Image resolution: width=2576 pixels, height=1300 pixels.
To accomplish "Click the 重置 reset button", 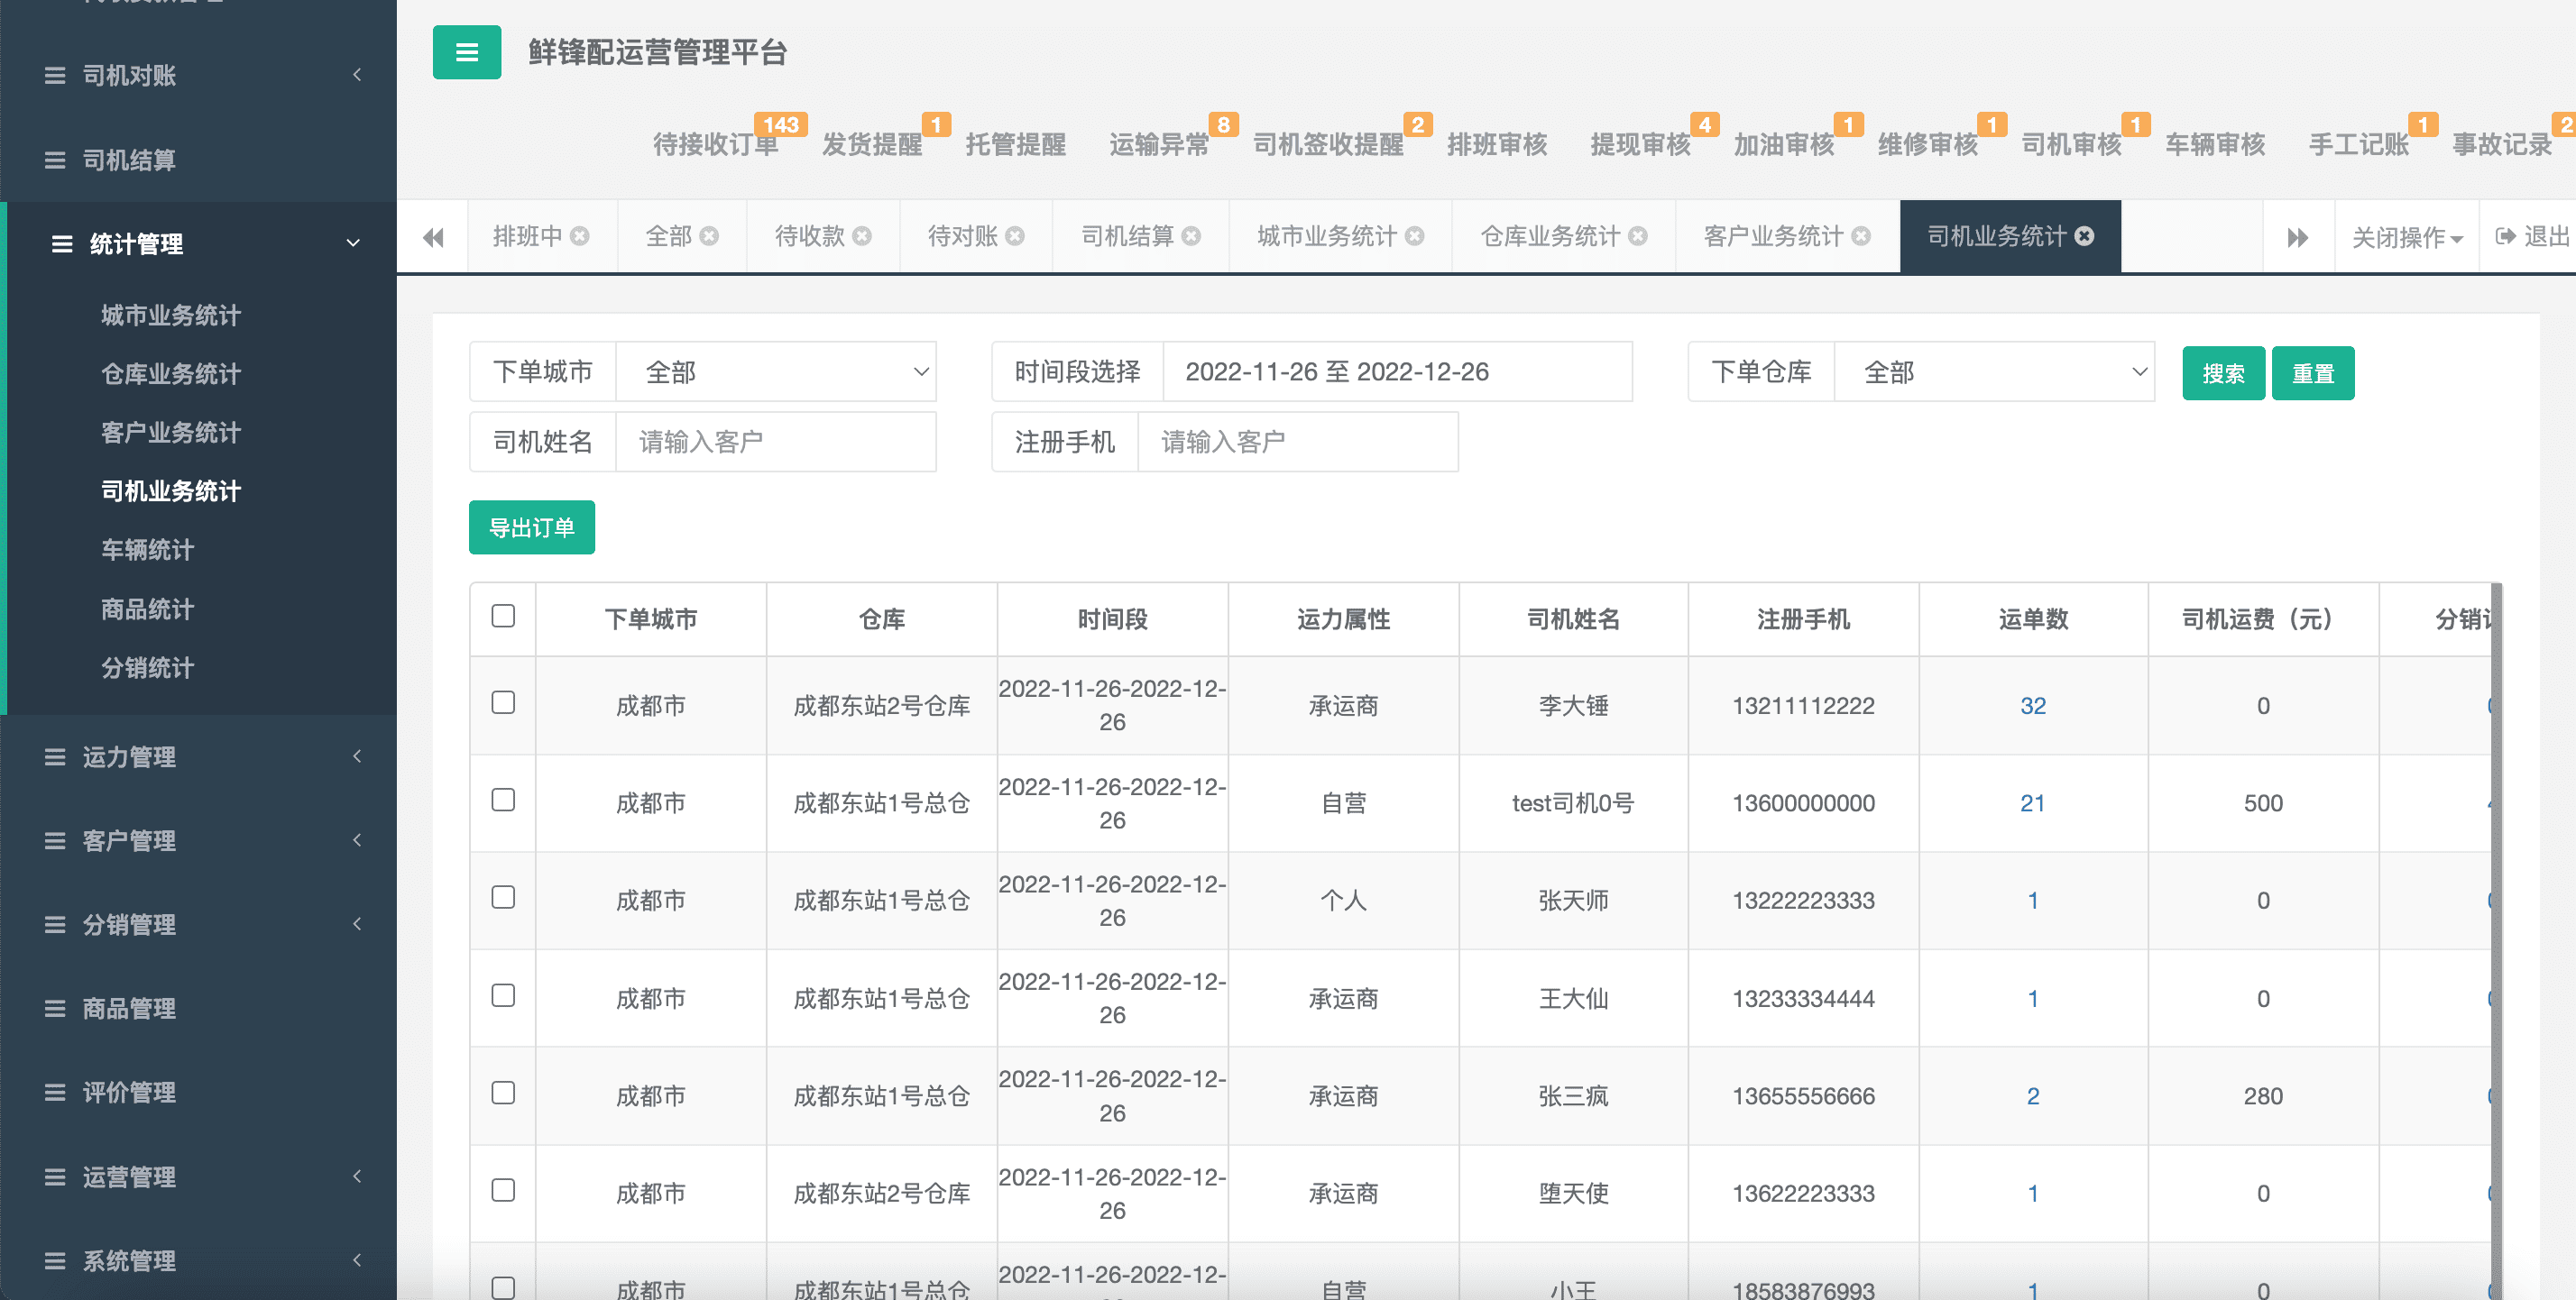I will pos(2312,374).
